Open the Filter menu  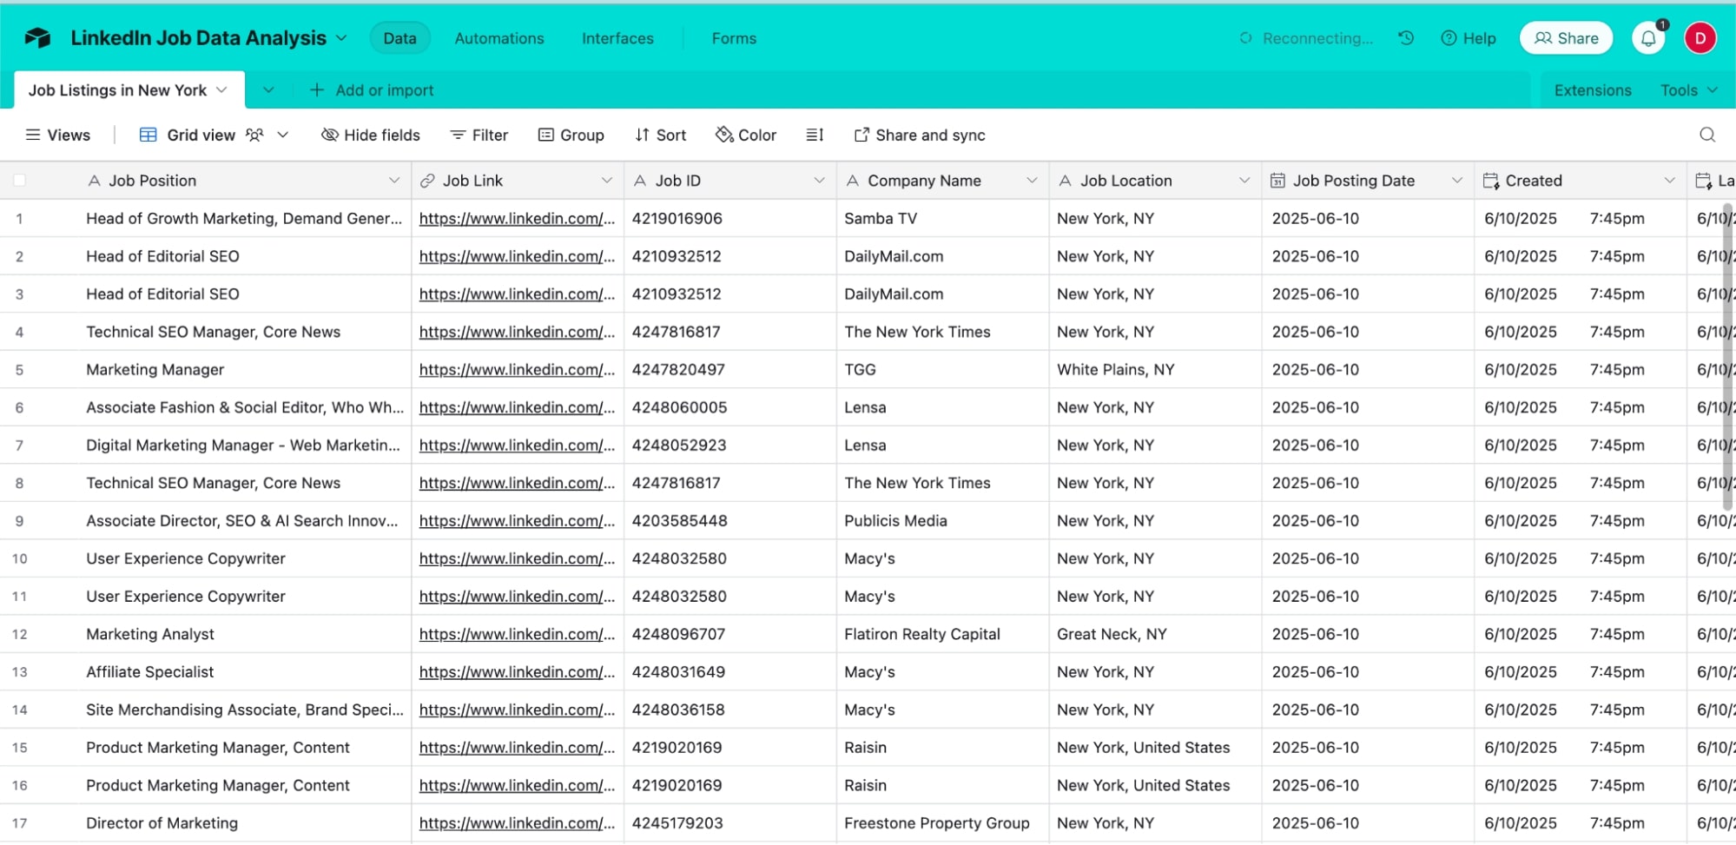coord(479,135)
